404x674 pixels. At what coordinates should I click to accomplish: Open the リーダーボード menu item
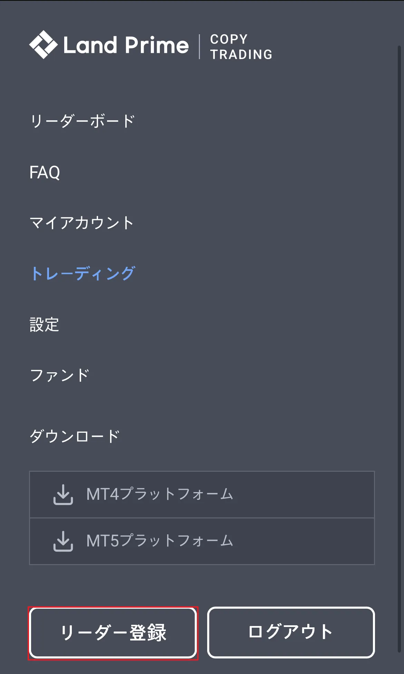tap(83, 121)
